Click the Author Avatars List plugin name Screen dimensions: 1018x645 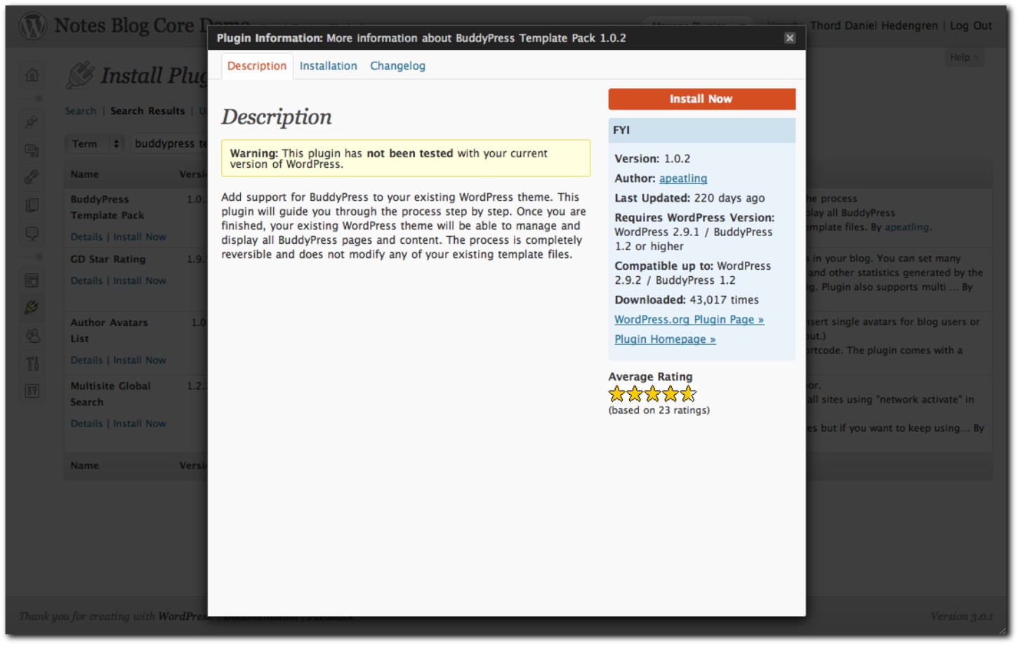109,330
